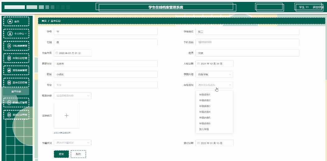Click the home icon beside 首页
The width and height of the screenshot is (327, 161).
click(10, 21)
